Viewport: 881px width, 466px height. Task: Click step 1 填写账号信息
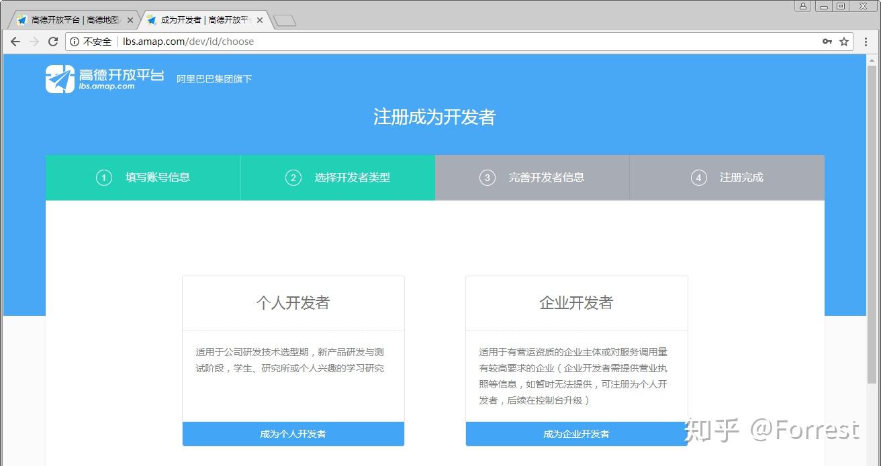[143, 178]
